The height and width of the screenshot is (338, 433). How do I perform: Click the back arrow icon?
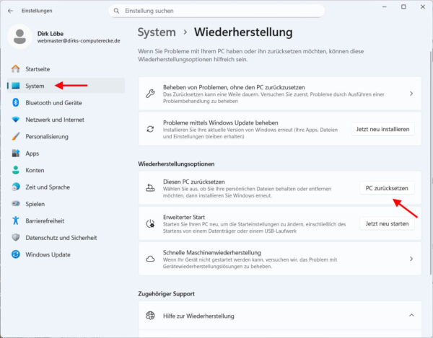pyautogui.click(x=11, y=11)
